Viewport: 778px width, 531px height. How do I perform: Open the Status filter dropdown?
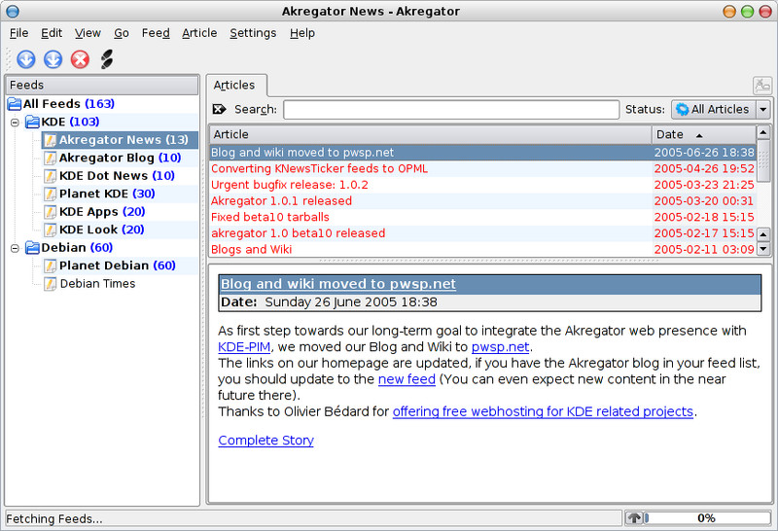click(x=721, y=109)
